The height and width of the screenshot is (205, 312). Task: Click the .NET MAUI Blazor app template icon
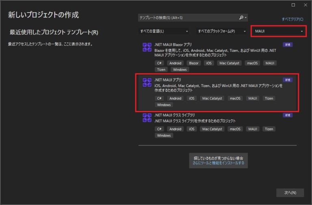(147, 47)
